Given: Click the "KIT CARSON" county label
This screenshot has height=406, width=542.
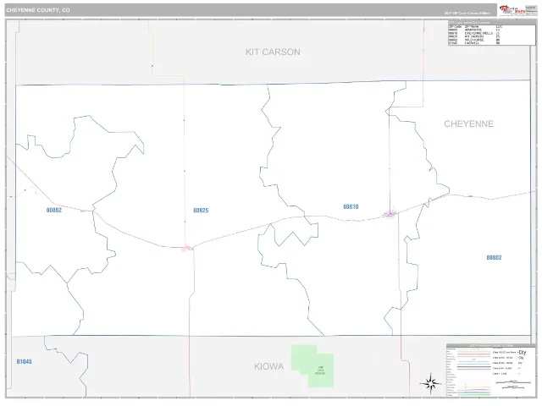Looking at the screenshot, I should (x=273, y=52).
